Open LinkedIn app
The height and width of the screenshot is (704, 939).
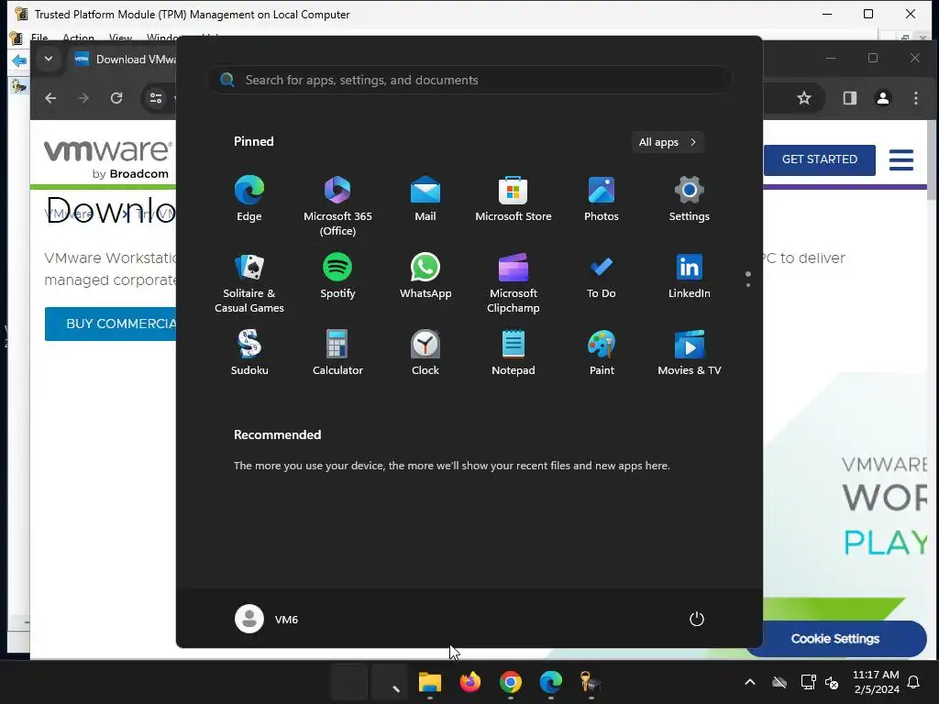pos(690,276)
